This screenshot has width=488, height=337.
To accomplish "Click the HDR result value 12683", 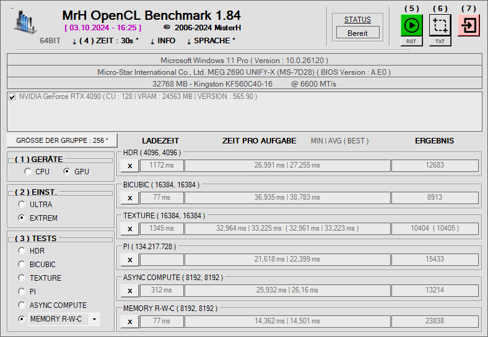I will click(435, 165).
